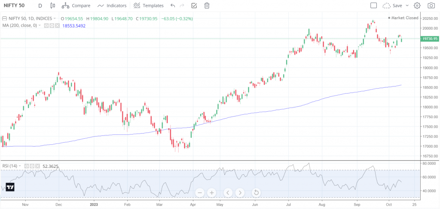440x209 pixels.
Task: Move chart left with arrow button
Action: pyautogui.click(x=228, y=192)
